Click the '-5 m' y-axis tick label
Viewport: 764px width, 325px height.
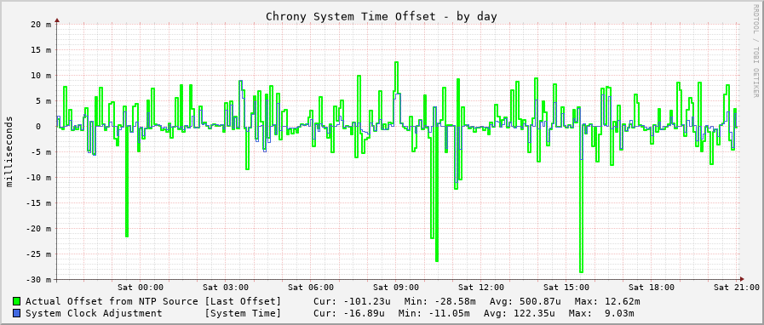coord(41,152)
